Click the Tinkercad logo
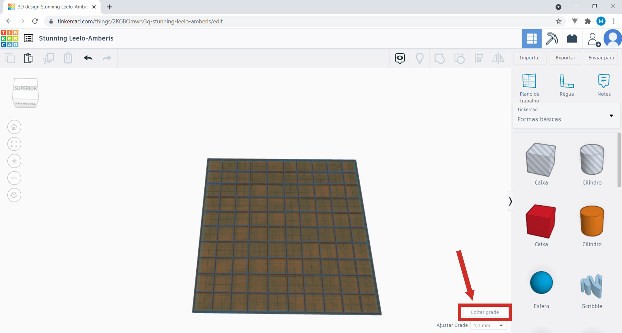 [x=10, y=39]
